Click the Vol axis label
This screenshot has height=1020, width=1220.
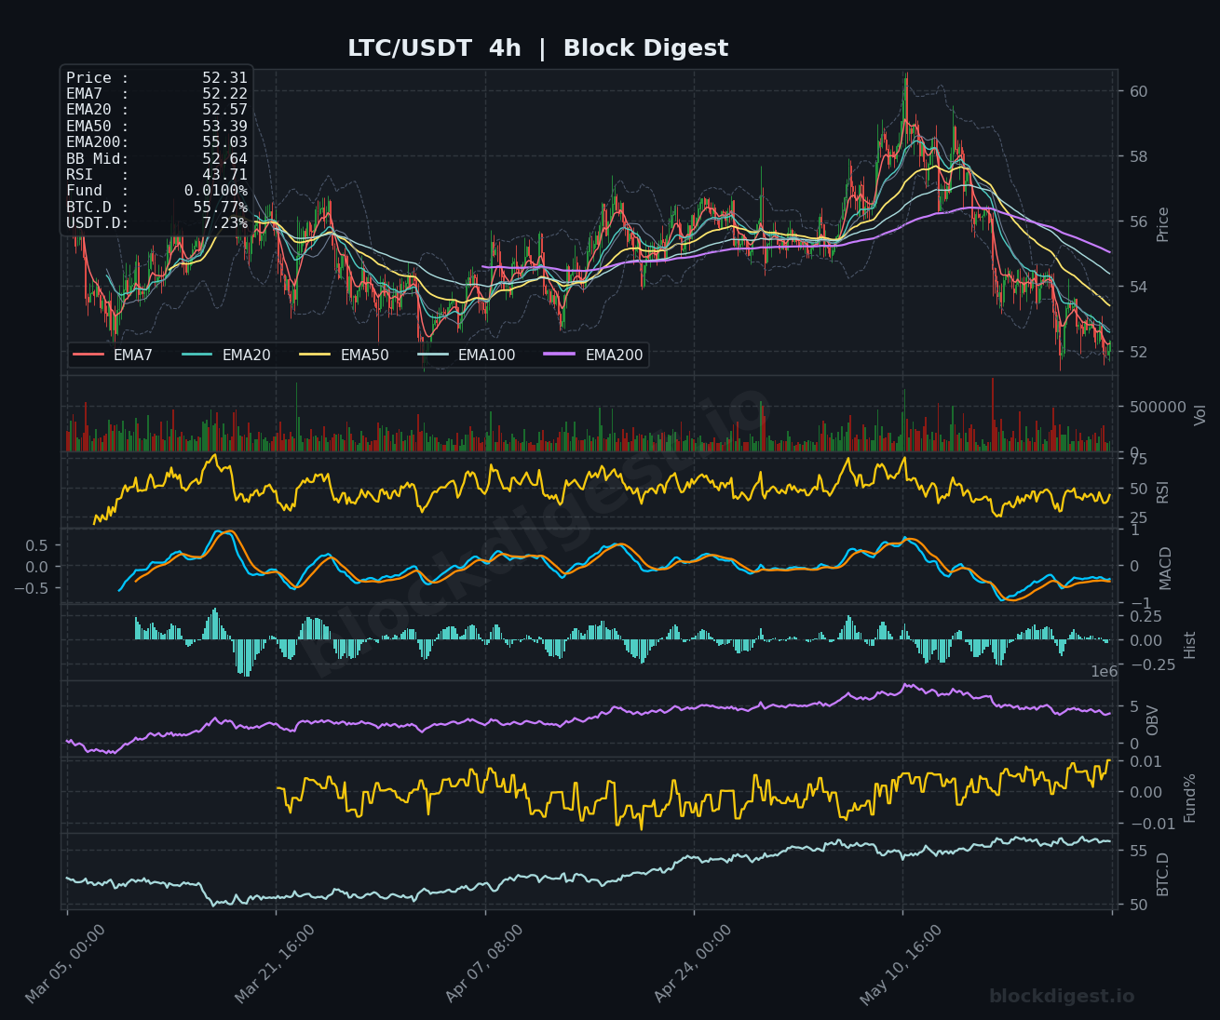1200,414
